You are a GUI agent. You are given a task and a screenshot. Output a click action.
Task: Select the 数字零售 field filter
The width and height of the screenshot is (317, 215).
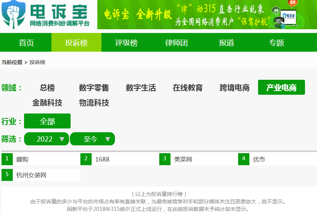pos(94,88)
